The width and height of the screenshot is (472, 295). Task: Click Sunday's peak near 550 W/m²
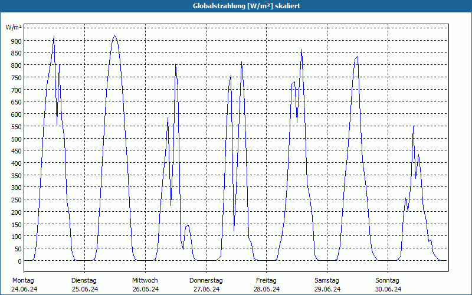coord(414,127)
